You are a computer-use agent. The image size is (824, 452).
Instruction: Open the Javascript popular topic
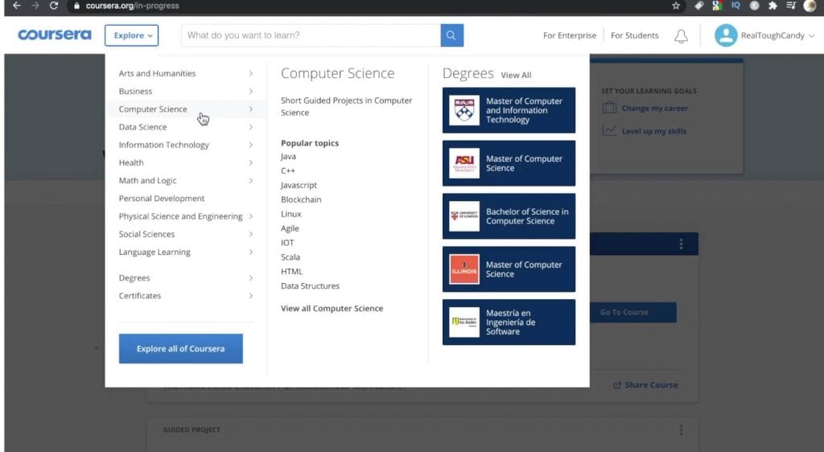click(x=299, y=185)
